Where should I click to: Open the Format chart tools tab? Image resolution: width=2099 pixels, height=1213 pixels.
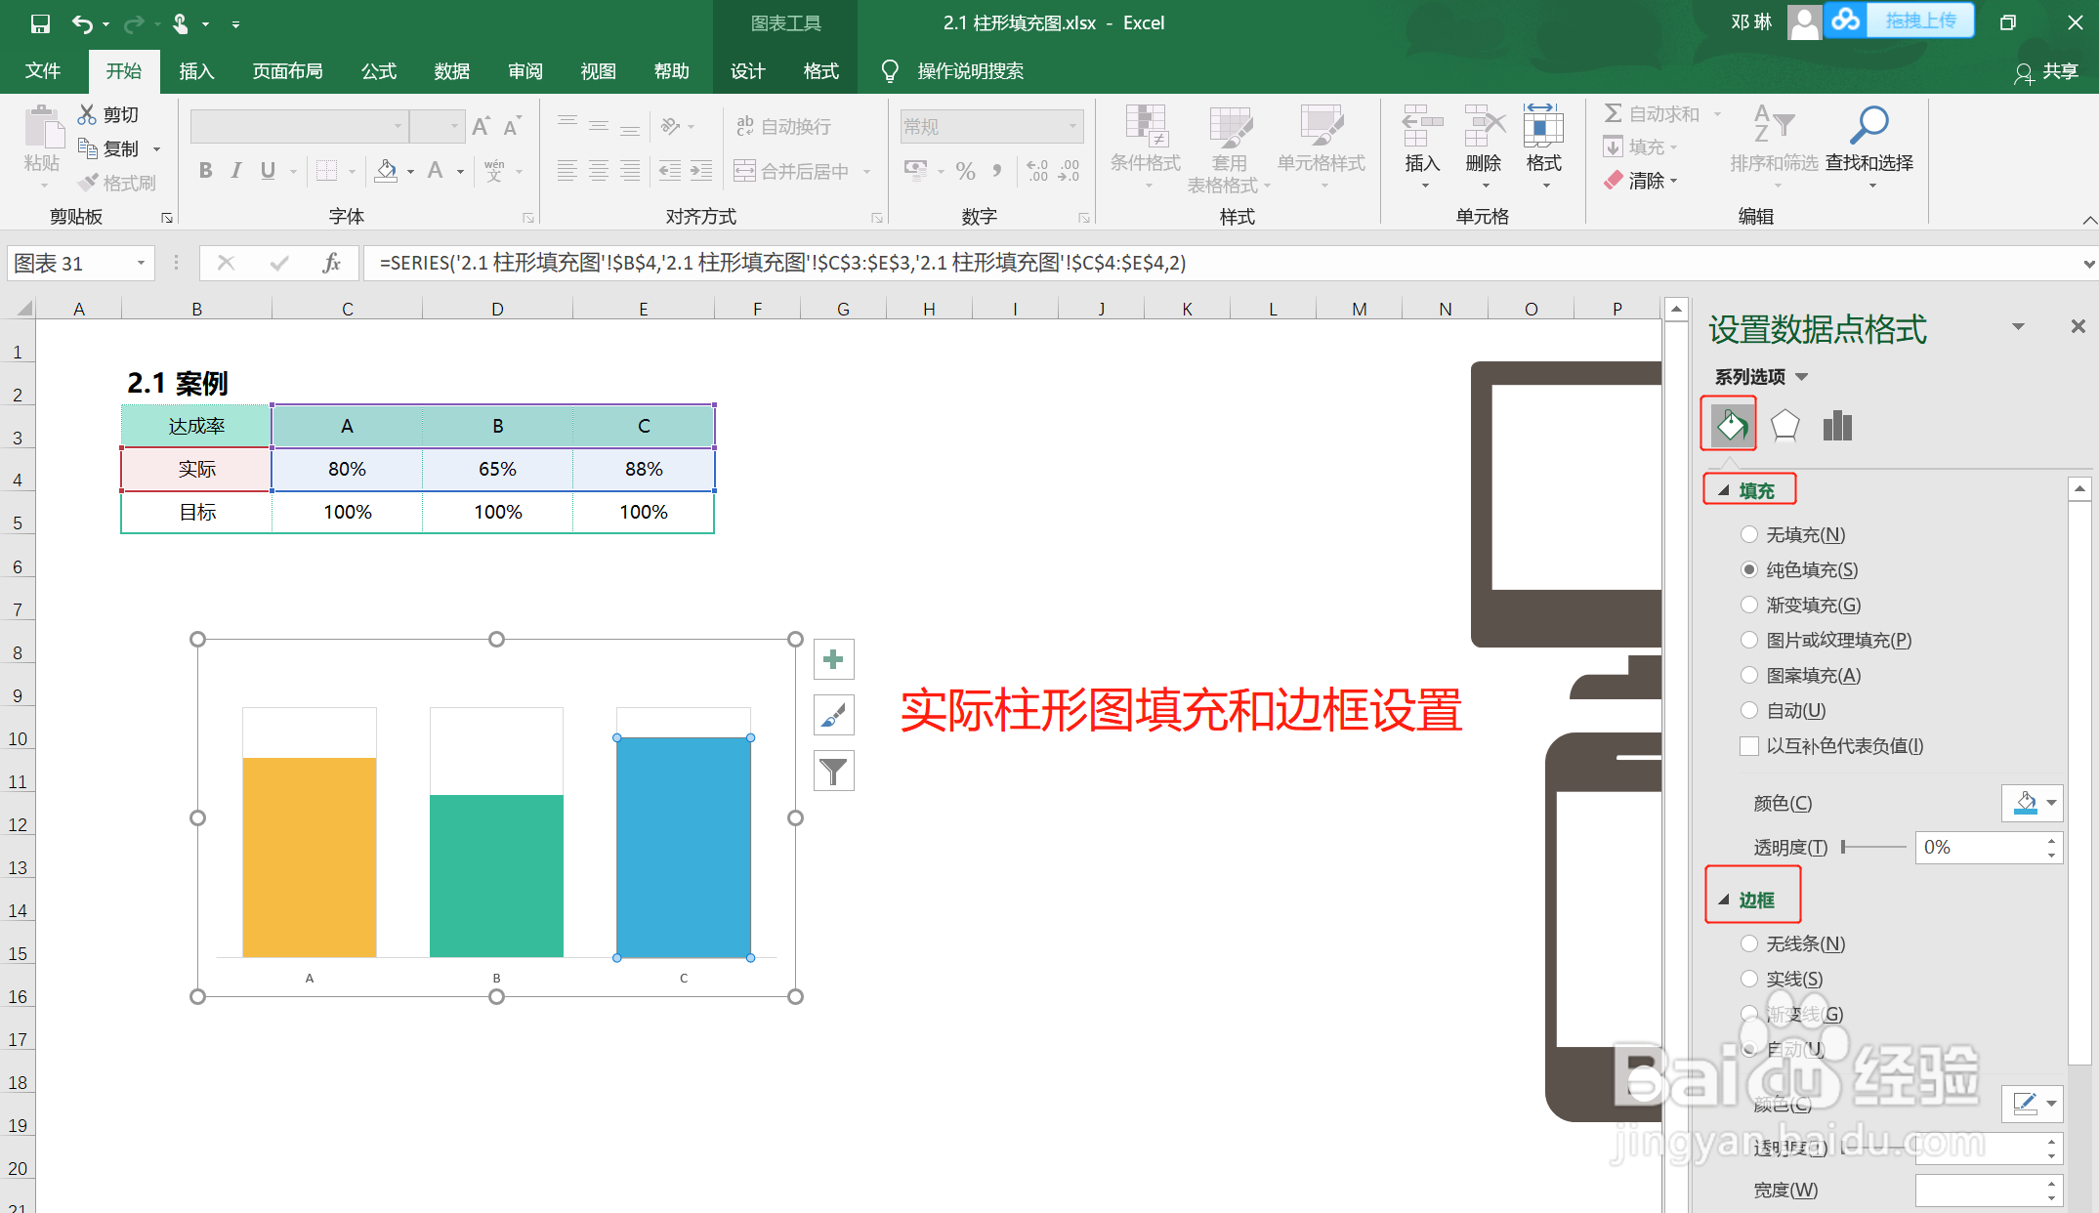click(821, 71)
